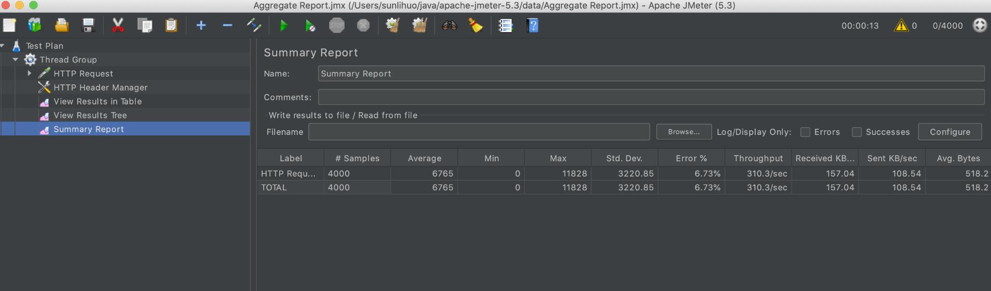Click the Clear results broom icon

tap(393, 25)
